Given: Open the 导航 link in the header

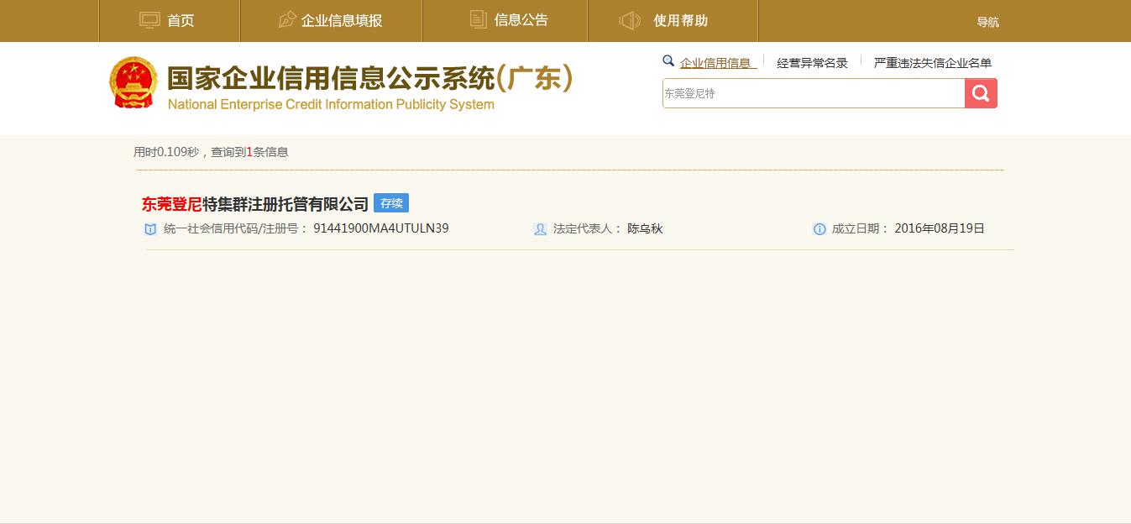Looking at the screenshot, I should [987, 22].
